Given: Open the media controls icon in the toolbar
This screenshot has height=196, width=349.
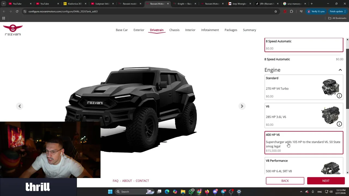Looking at the screenshot, I should click(x=301, y=11).
